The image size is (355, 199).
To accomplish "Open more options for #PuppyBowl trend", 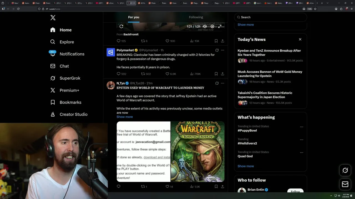I will (301, 127).
